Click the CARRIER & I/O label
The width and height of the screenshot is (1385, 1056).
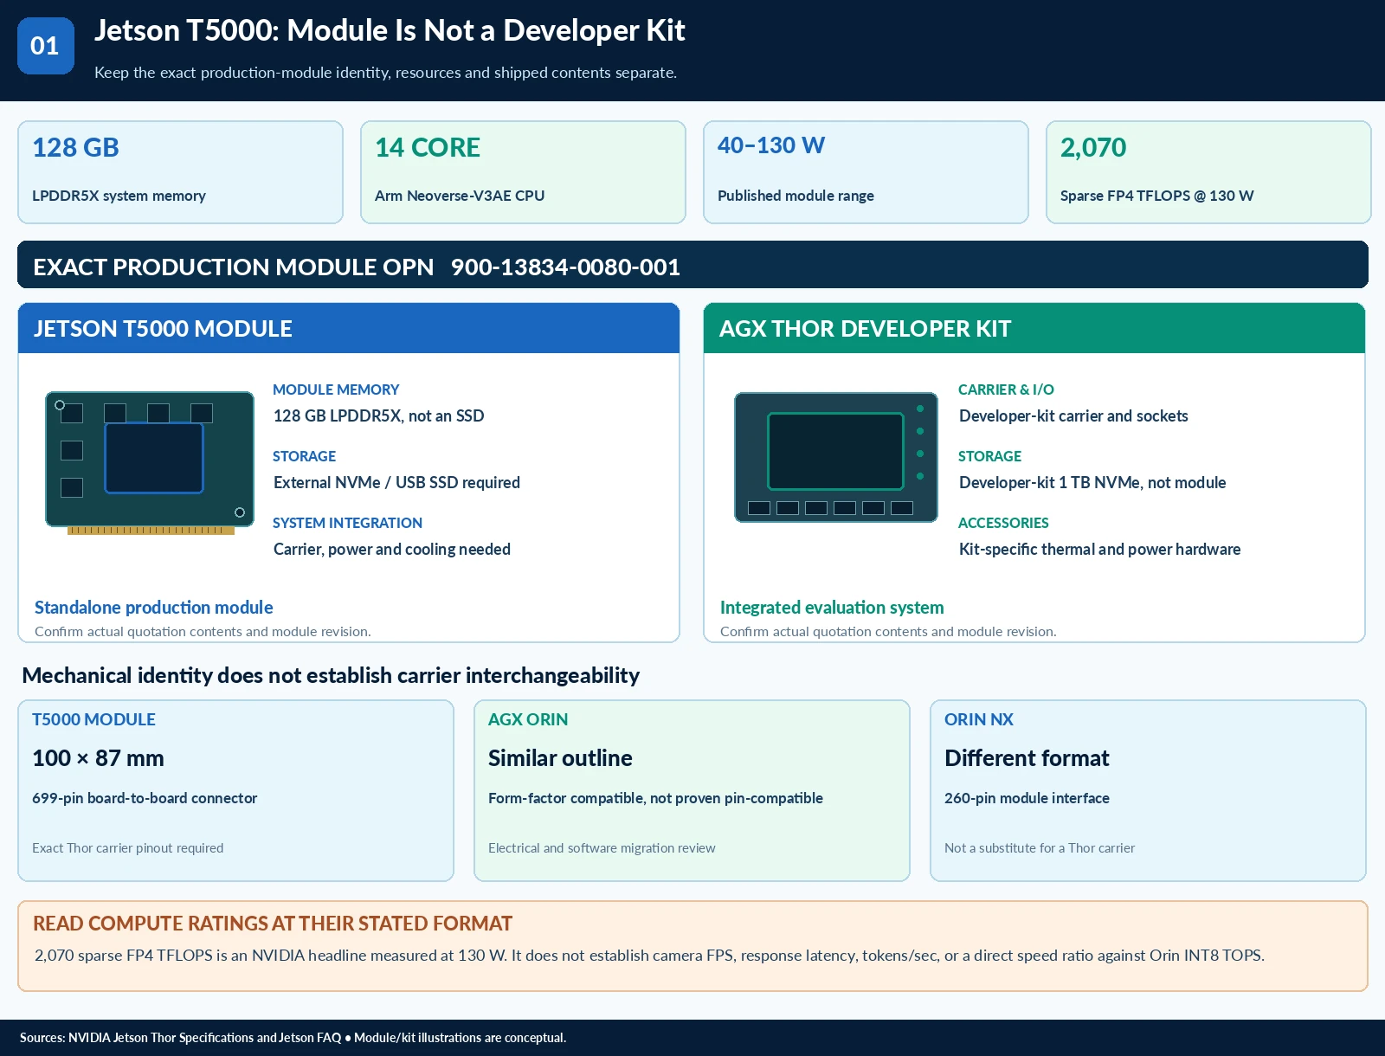pyautogui.click(x=1006, y=390)
